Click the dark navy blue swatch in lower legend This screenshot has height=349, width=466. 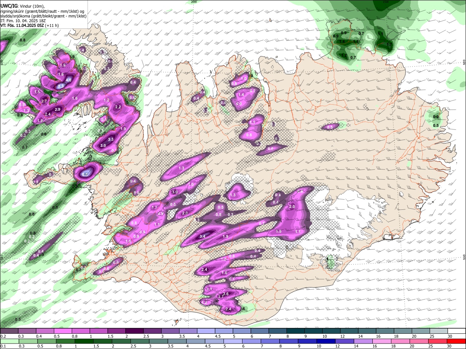point(325,341)
